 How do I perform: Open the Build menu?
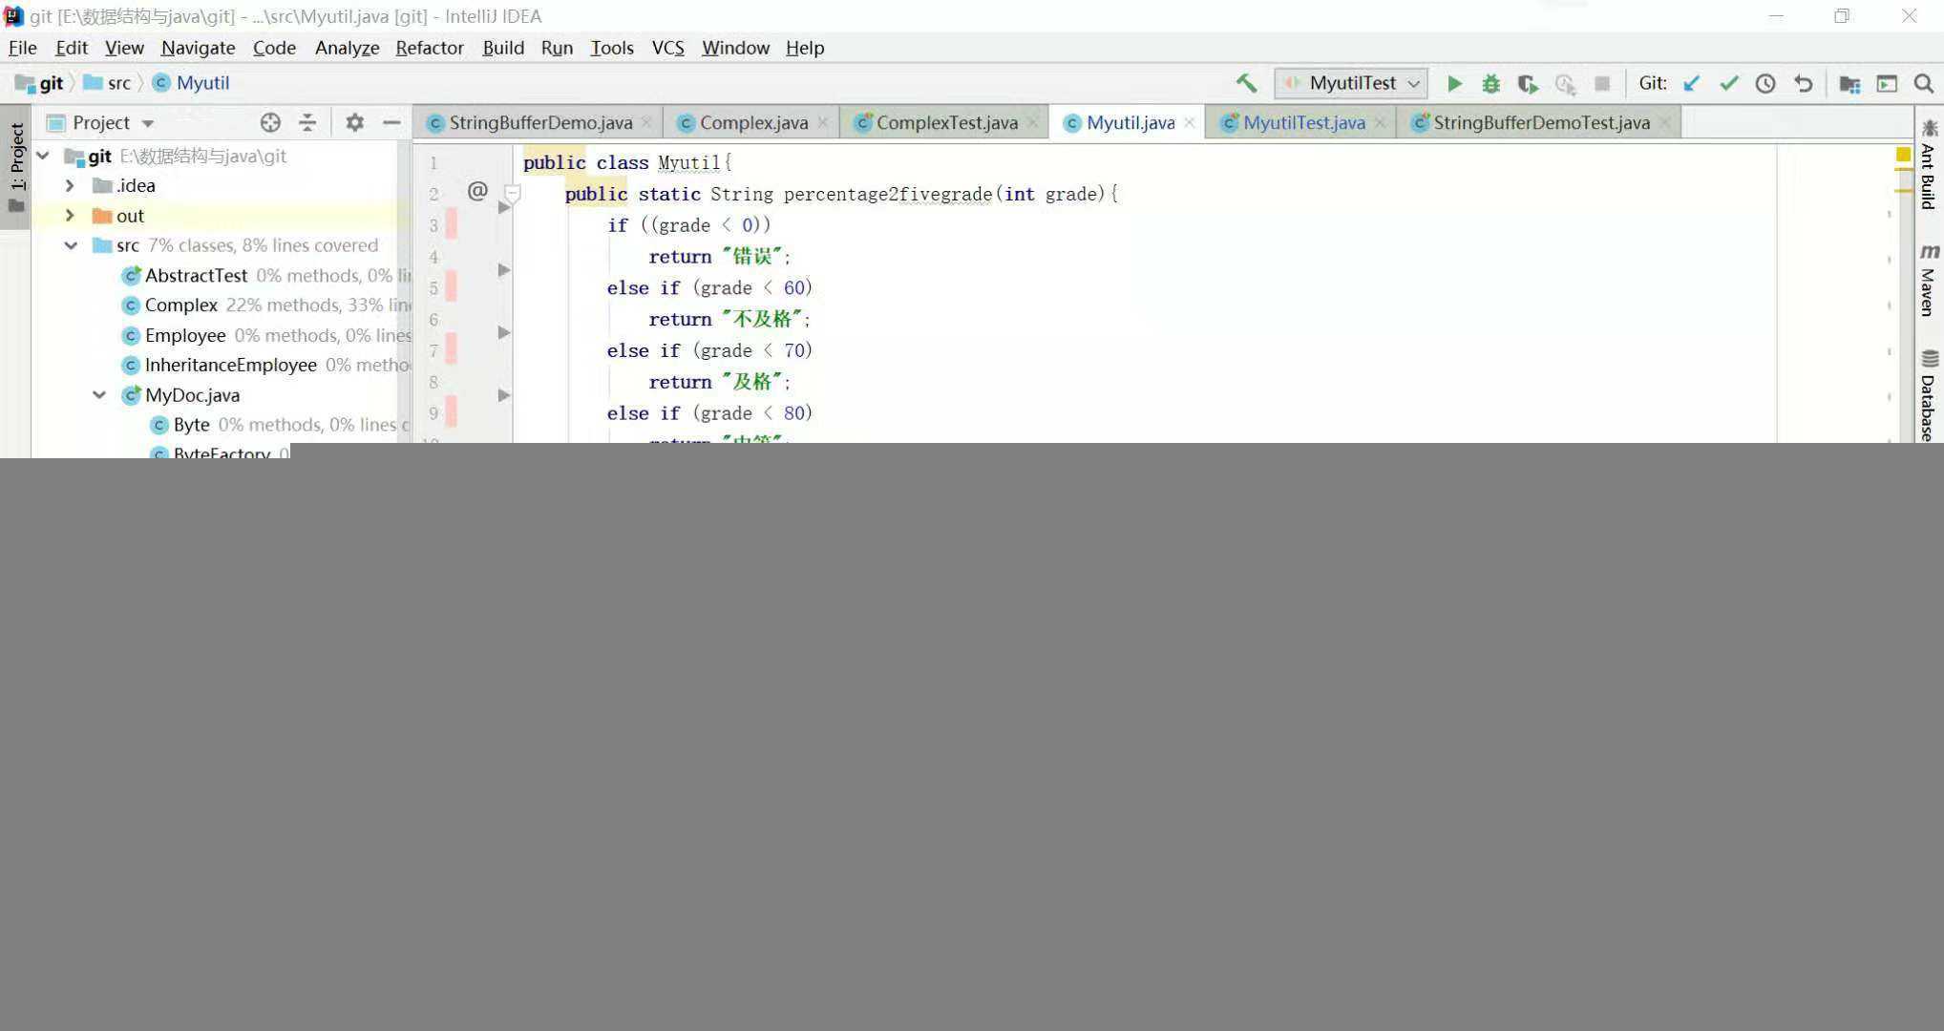click(503, 48)
